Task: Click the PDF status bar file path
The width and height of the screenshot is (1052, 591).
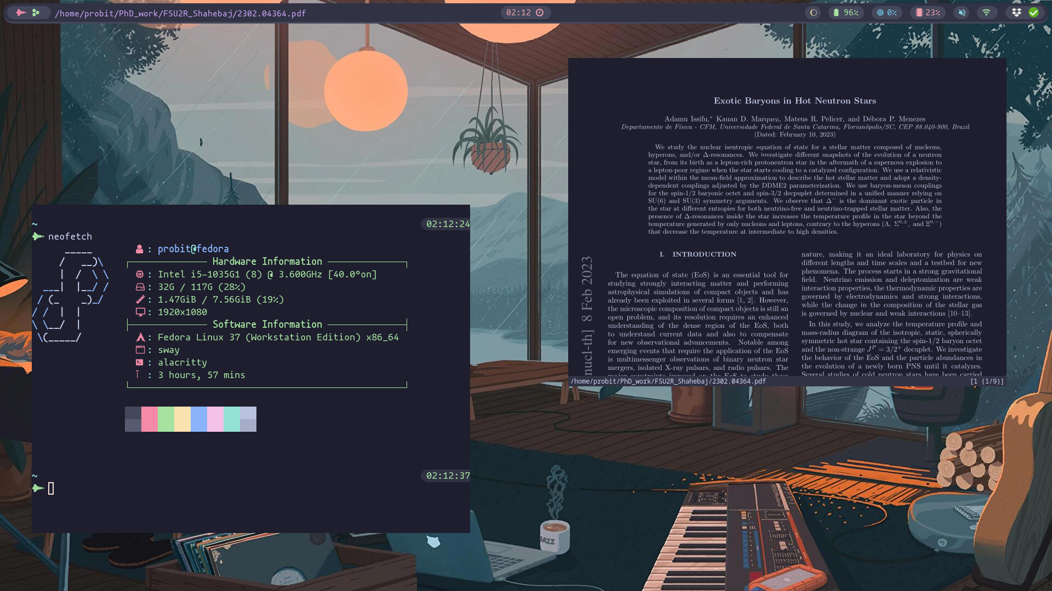Action: point(668,381)
